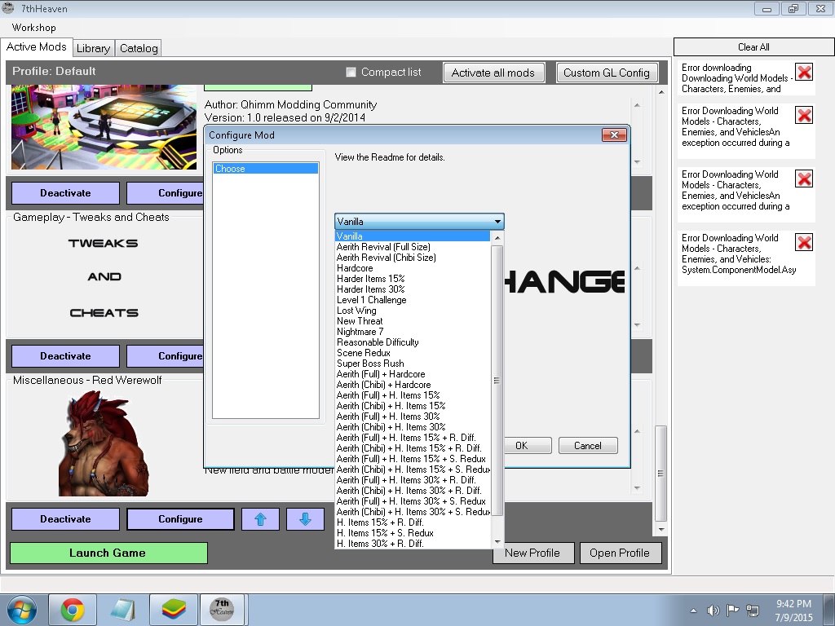
Task: Click the Red Werewolf thumbnail image
Action: point(104,443)
